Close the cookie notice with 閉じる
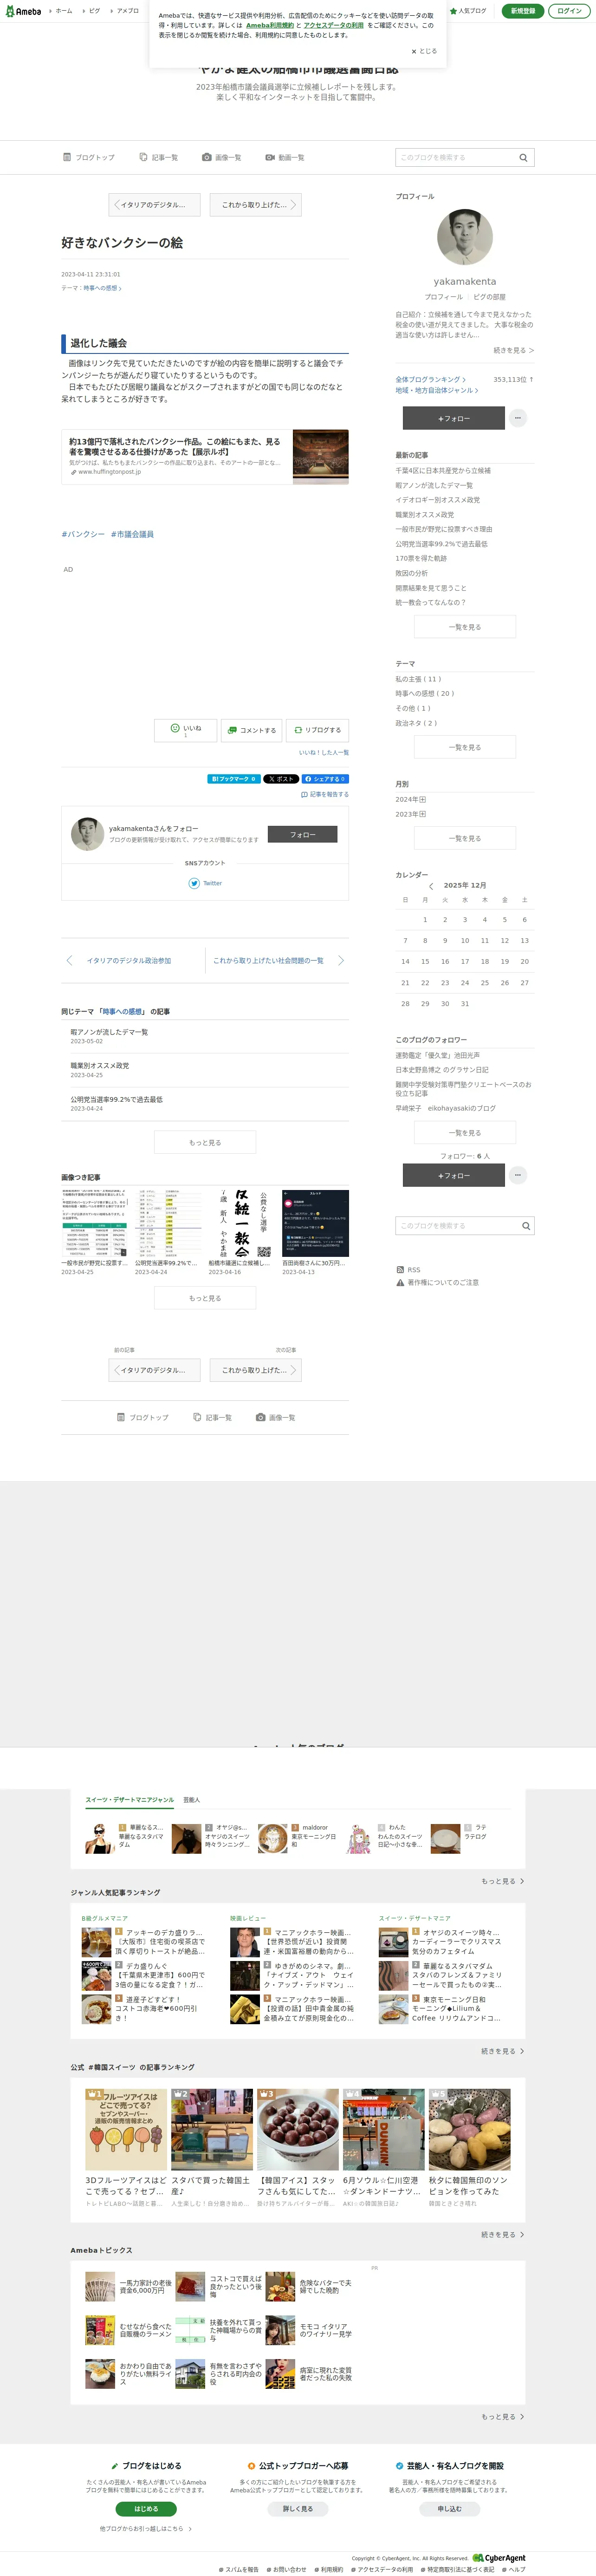Image resolution: width=596 pixels, height=2576 pixels. pyautogui.click(x=424, y=51)
